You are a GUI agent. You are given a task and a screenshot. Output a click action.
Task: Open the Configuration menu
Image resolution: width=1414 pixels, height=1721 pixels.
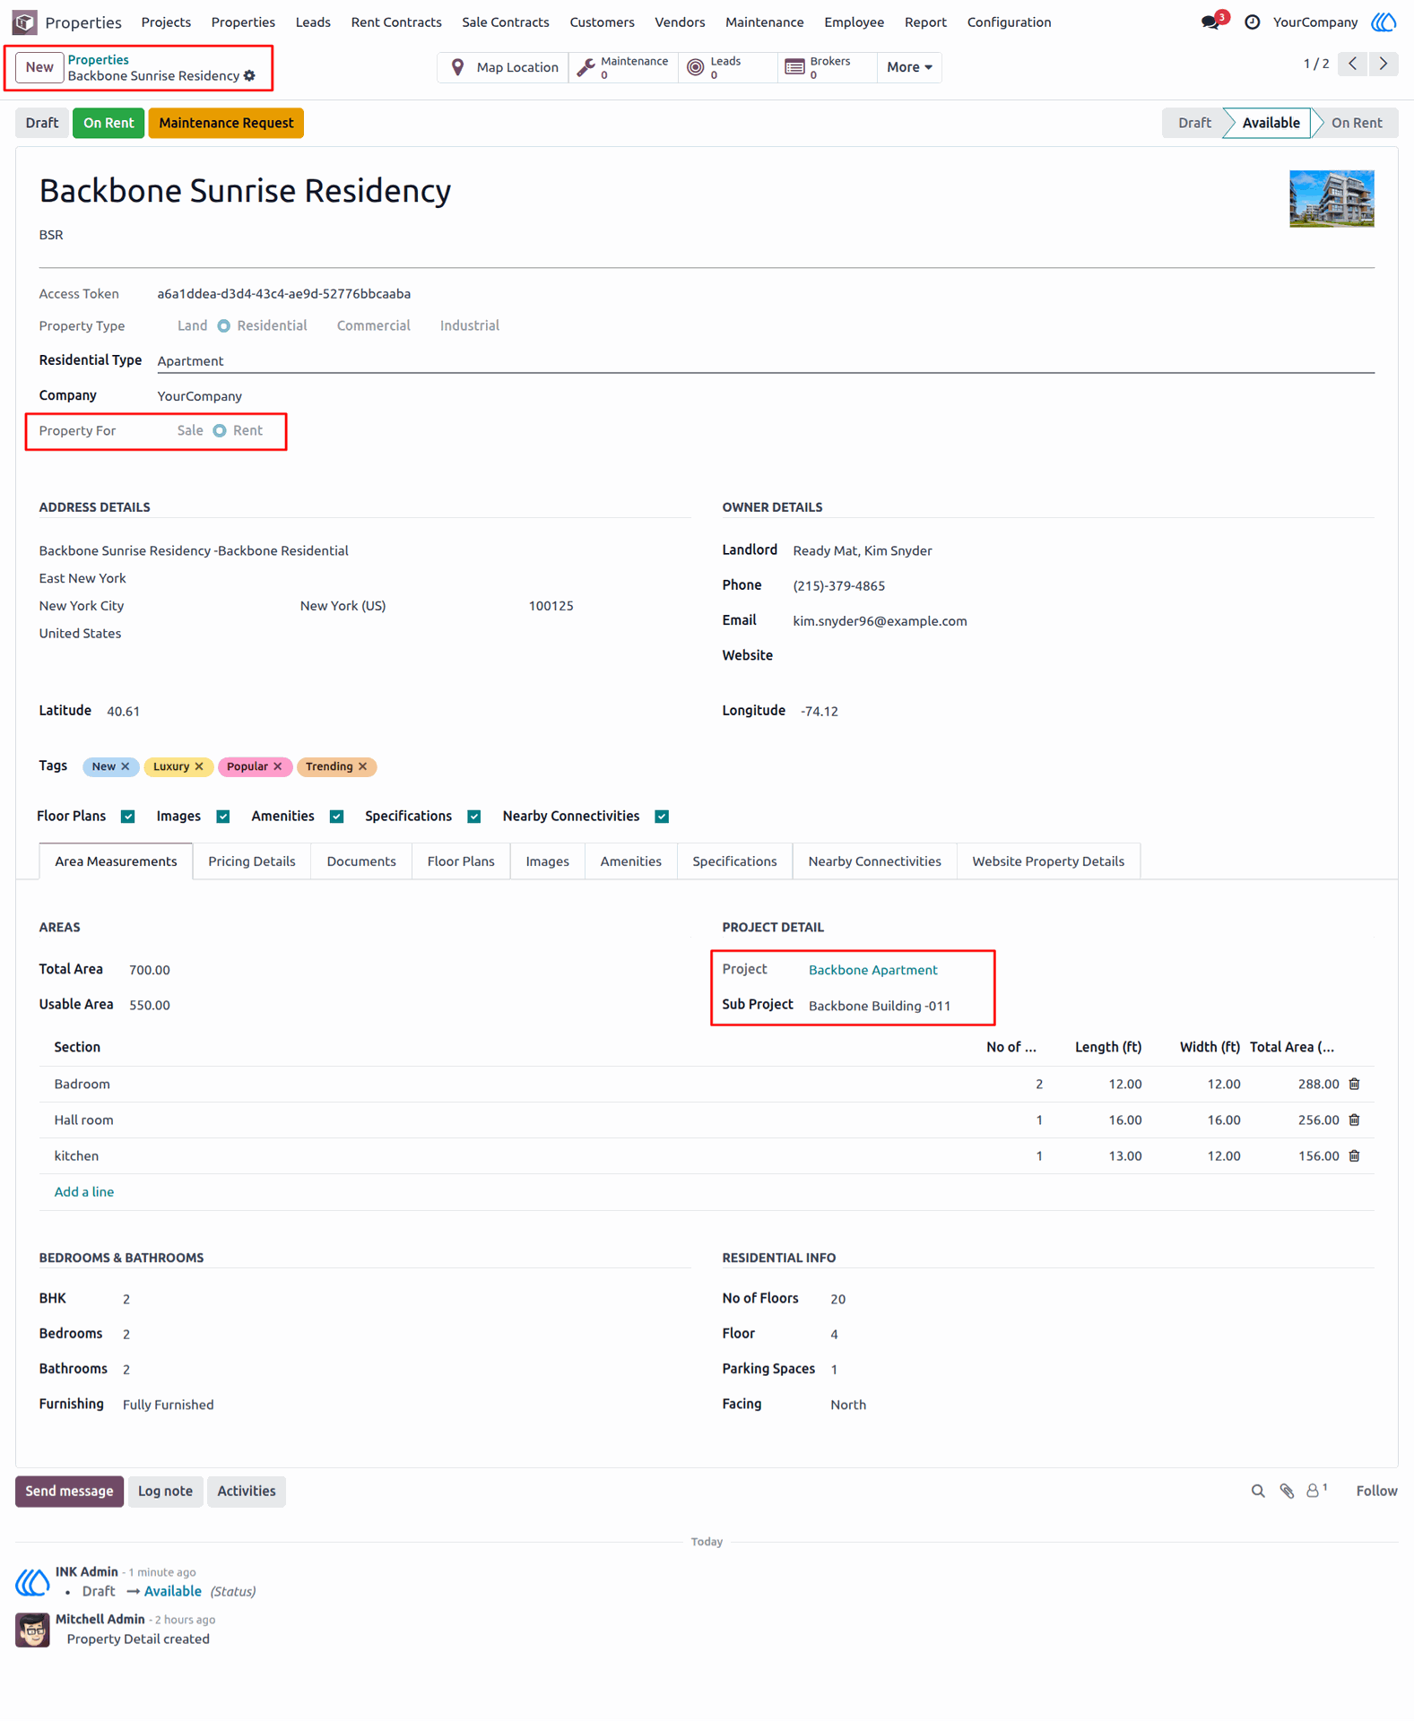(1009, 22)
